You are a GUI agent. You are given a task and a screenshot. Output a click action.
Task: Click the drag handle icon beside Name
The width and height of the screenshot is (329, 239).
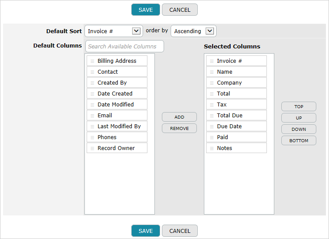[x=212, y=72]
